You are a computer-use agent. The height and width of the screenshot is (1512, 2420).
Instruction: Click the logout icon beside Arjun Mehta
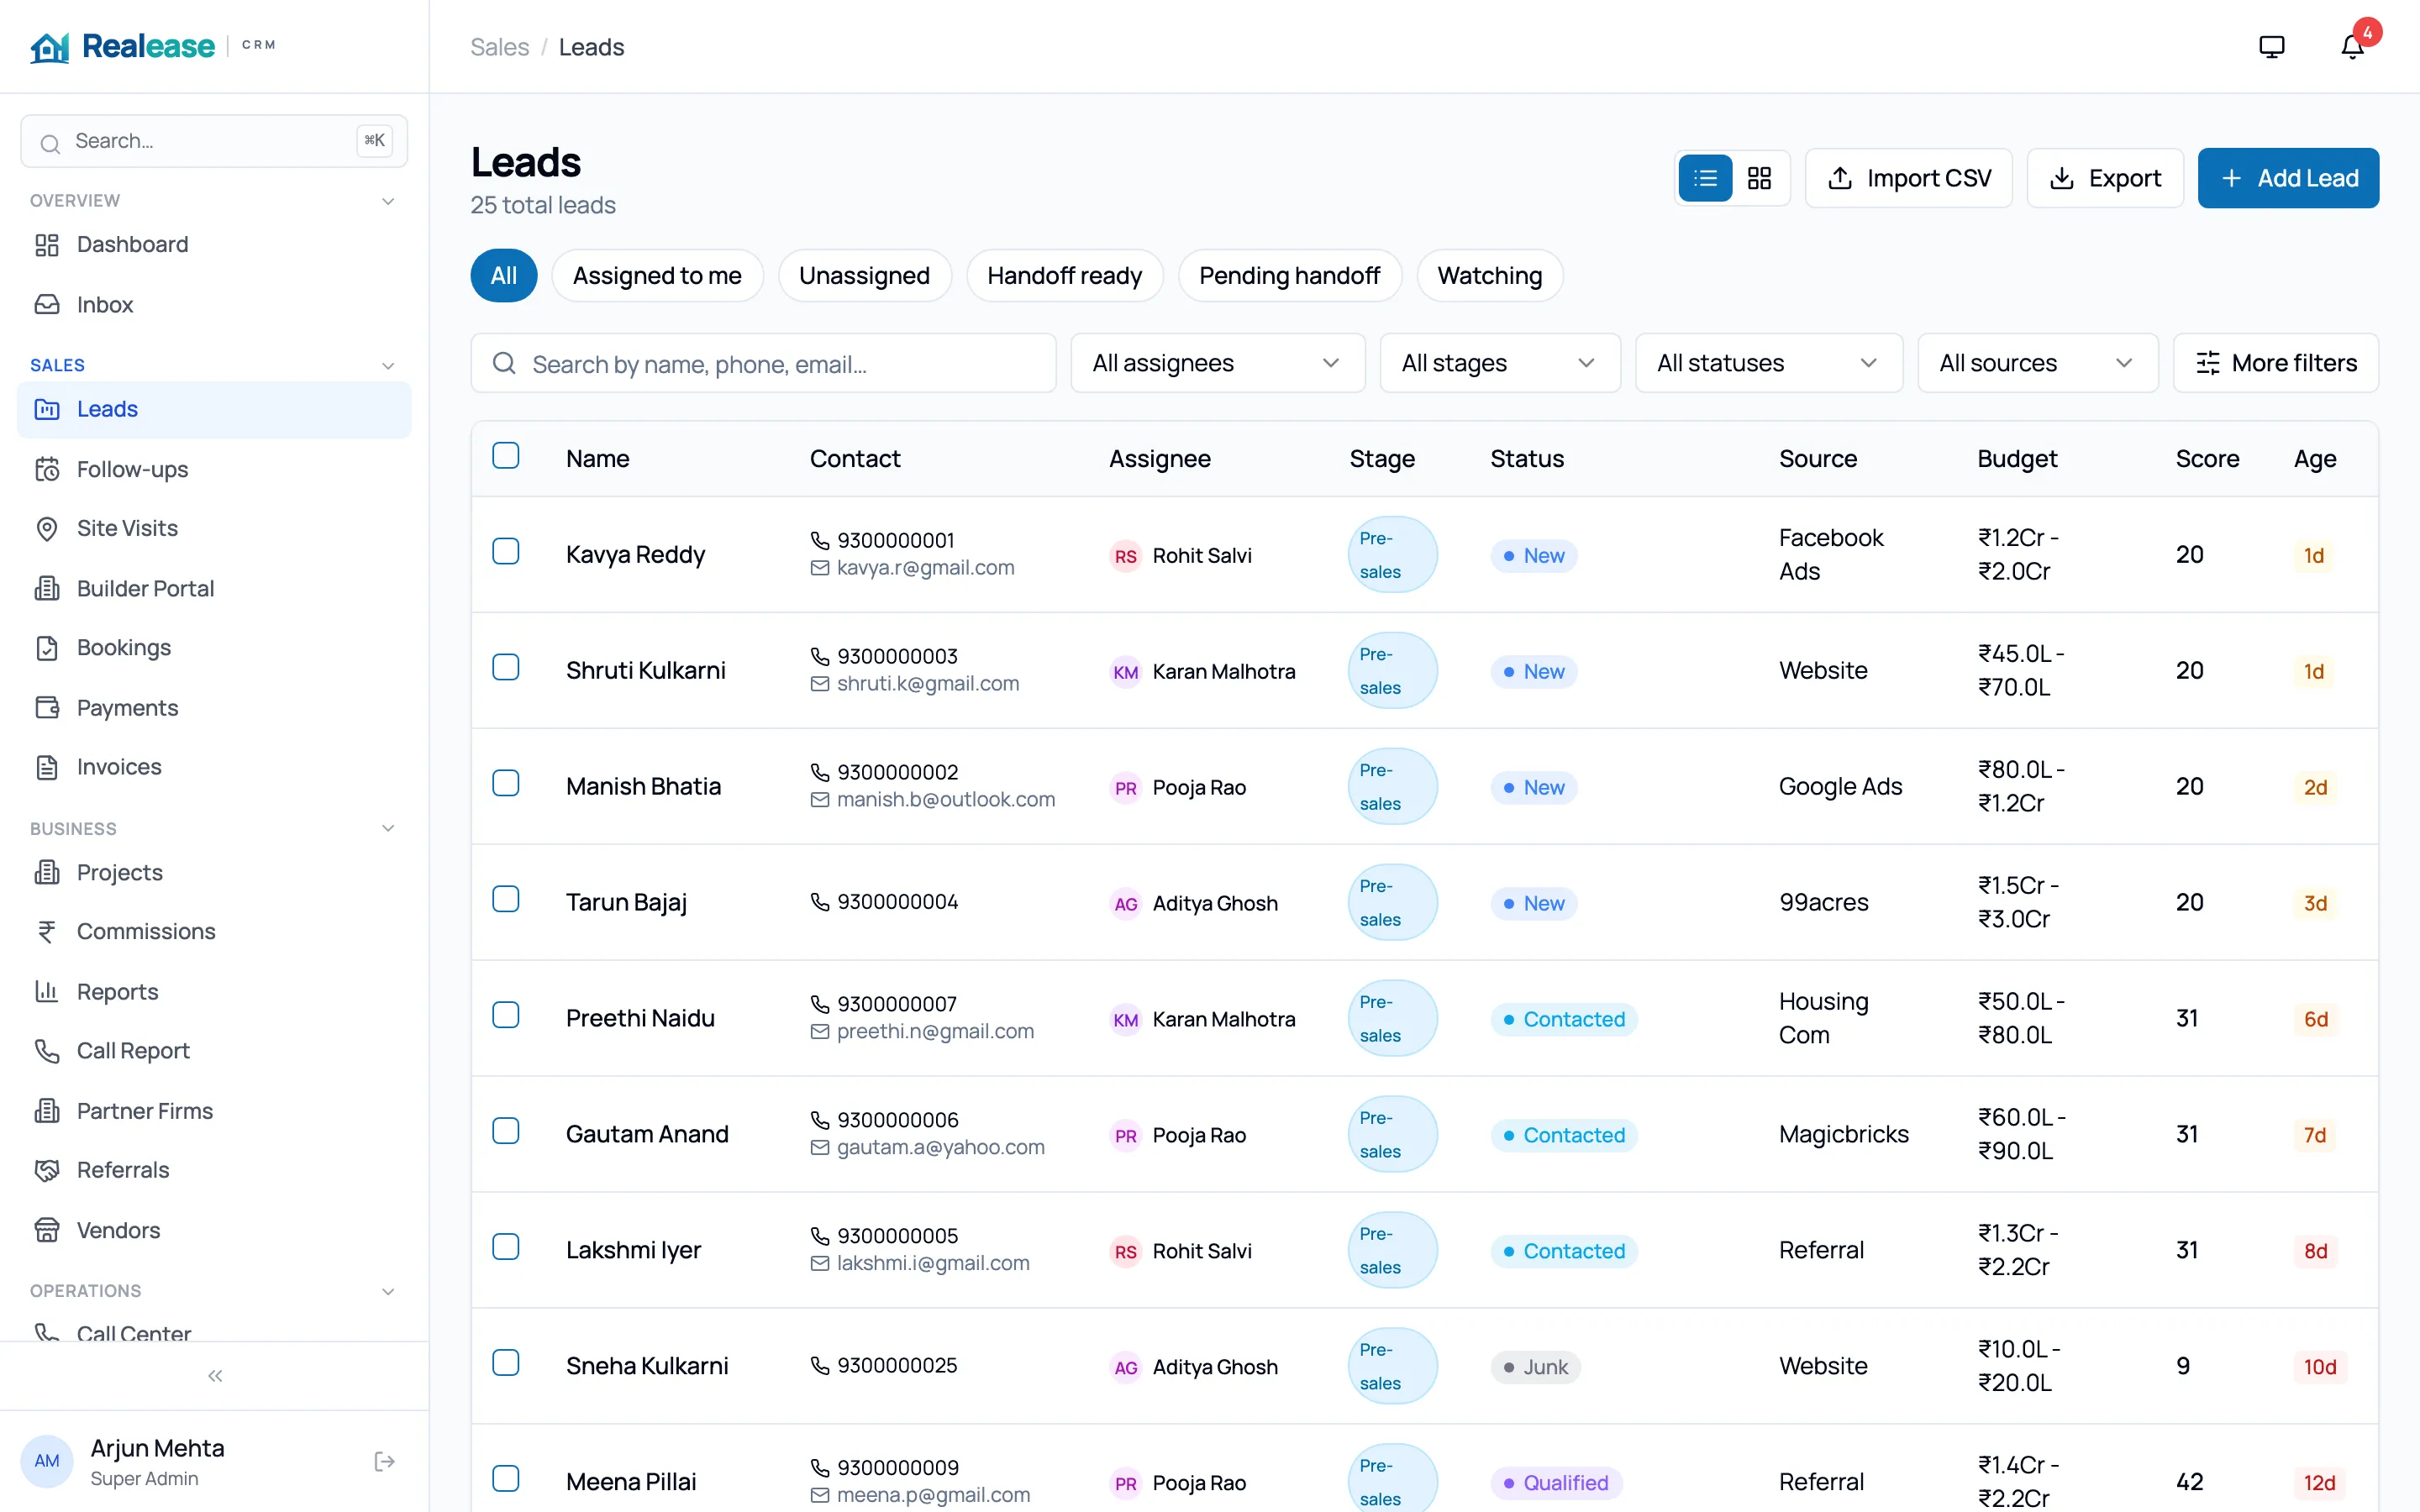(x=384, y=1462)
